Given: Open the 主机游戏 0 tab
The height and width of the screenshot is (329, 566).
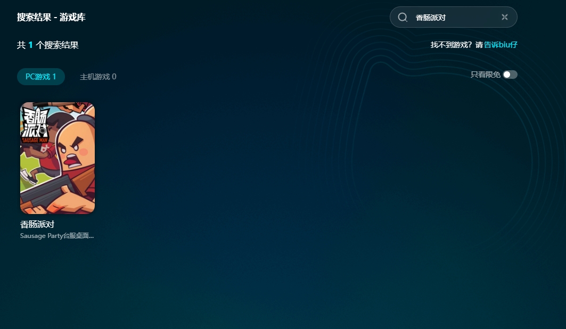Looking at the screenshot, I should pyautogui.click(x=98, y=77).
